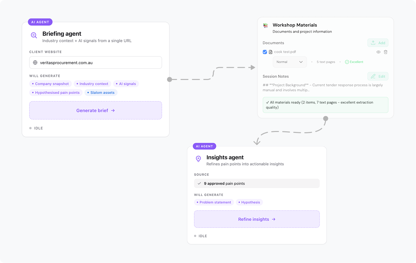This screenshot has height=263, width=416.
Task: Click the checkmark icon beside approved pain points
Action: pyautogui.click(x=199, y=183)
